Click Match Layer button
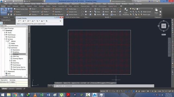Image resolution: width=174 pixels, height=97 pixels. (x=145, y=14)
